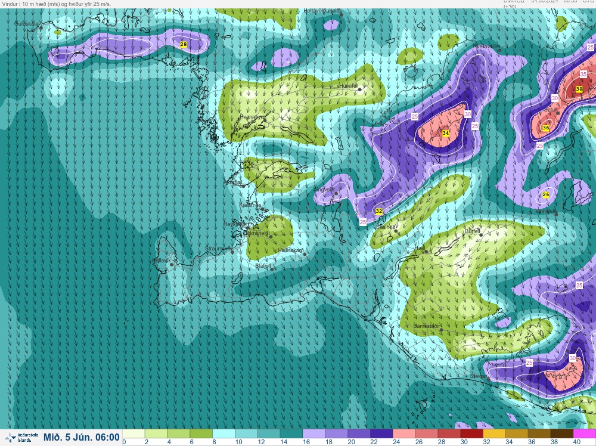This screenshot has height=446, width=596.
Task: Click the yellow 28 gust label on Snæfellsnes
Action: [x=183, y=45]
